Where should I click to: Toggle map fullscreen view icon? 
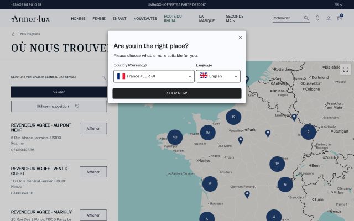click(346, 70)
